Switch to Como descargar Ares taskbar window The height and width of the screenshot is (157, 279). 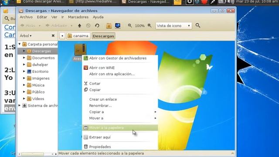click(41, 2)
